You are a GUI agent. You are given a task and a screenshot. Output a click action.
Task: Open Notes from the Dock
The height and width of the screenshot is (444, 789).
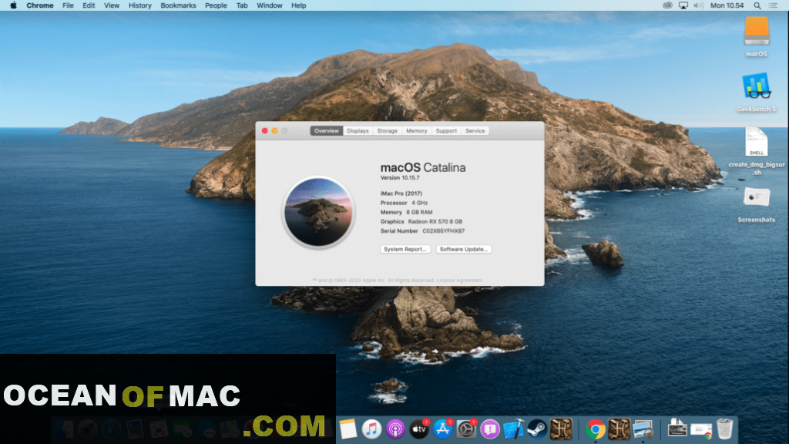tap(347, 429)
